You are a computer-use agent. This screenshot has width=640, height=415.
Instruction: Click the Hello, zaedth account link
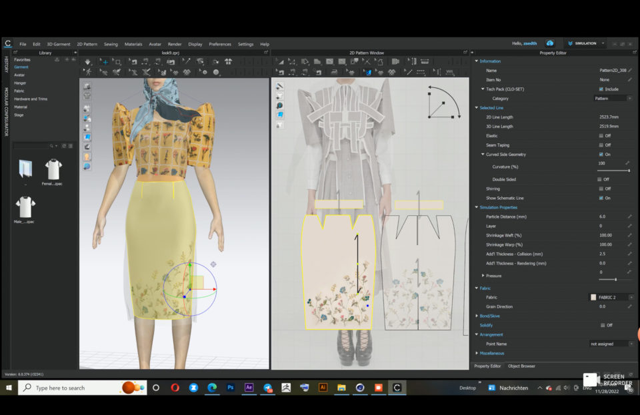pyautogui.click(x=525, y=43)
